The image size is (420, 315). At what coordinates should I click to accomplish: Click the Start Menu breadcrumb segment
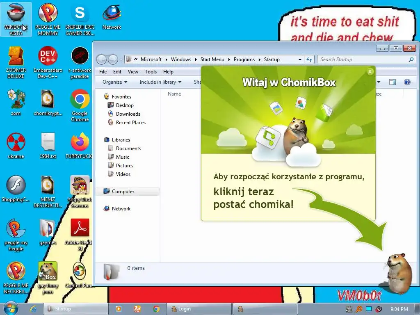tap(212, 59)
